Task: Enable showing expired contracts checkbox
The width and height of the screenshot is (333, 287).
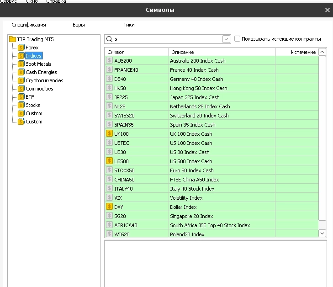Action: click(x=237, y=39)
